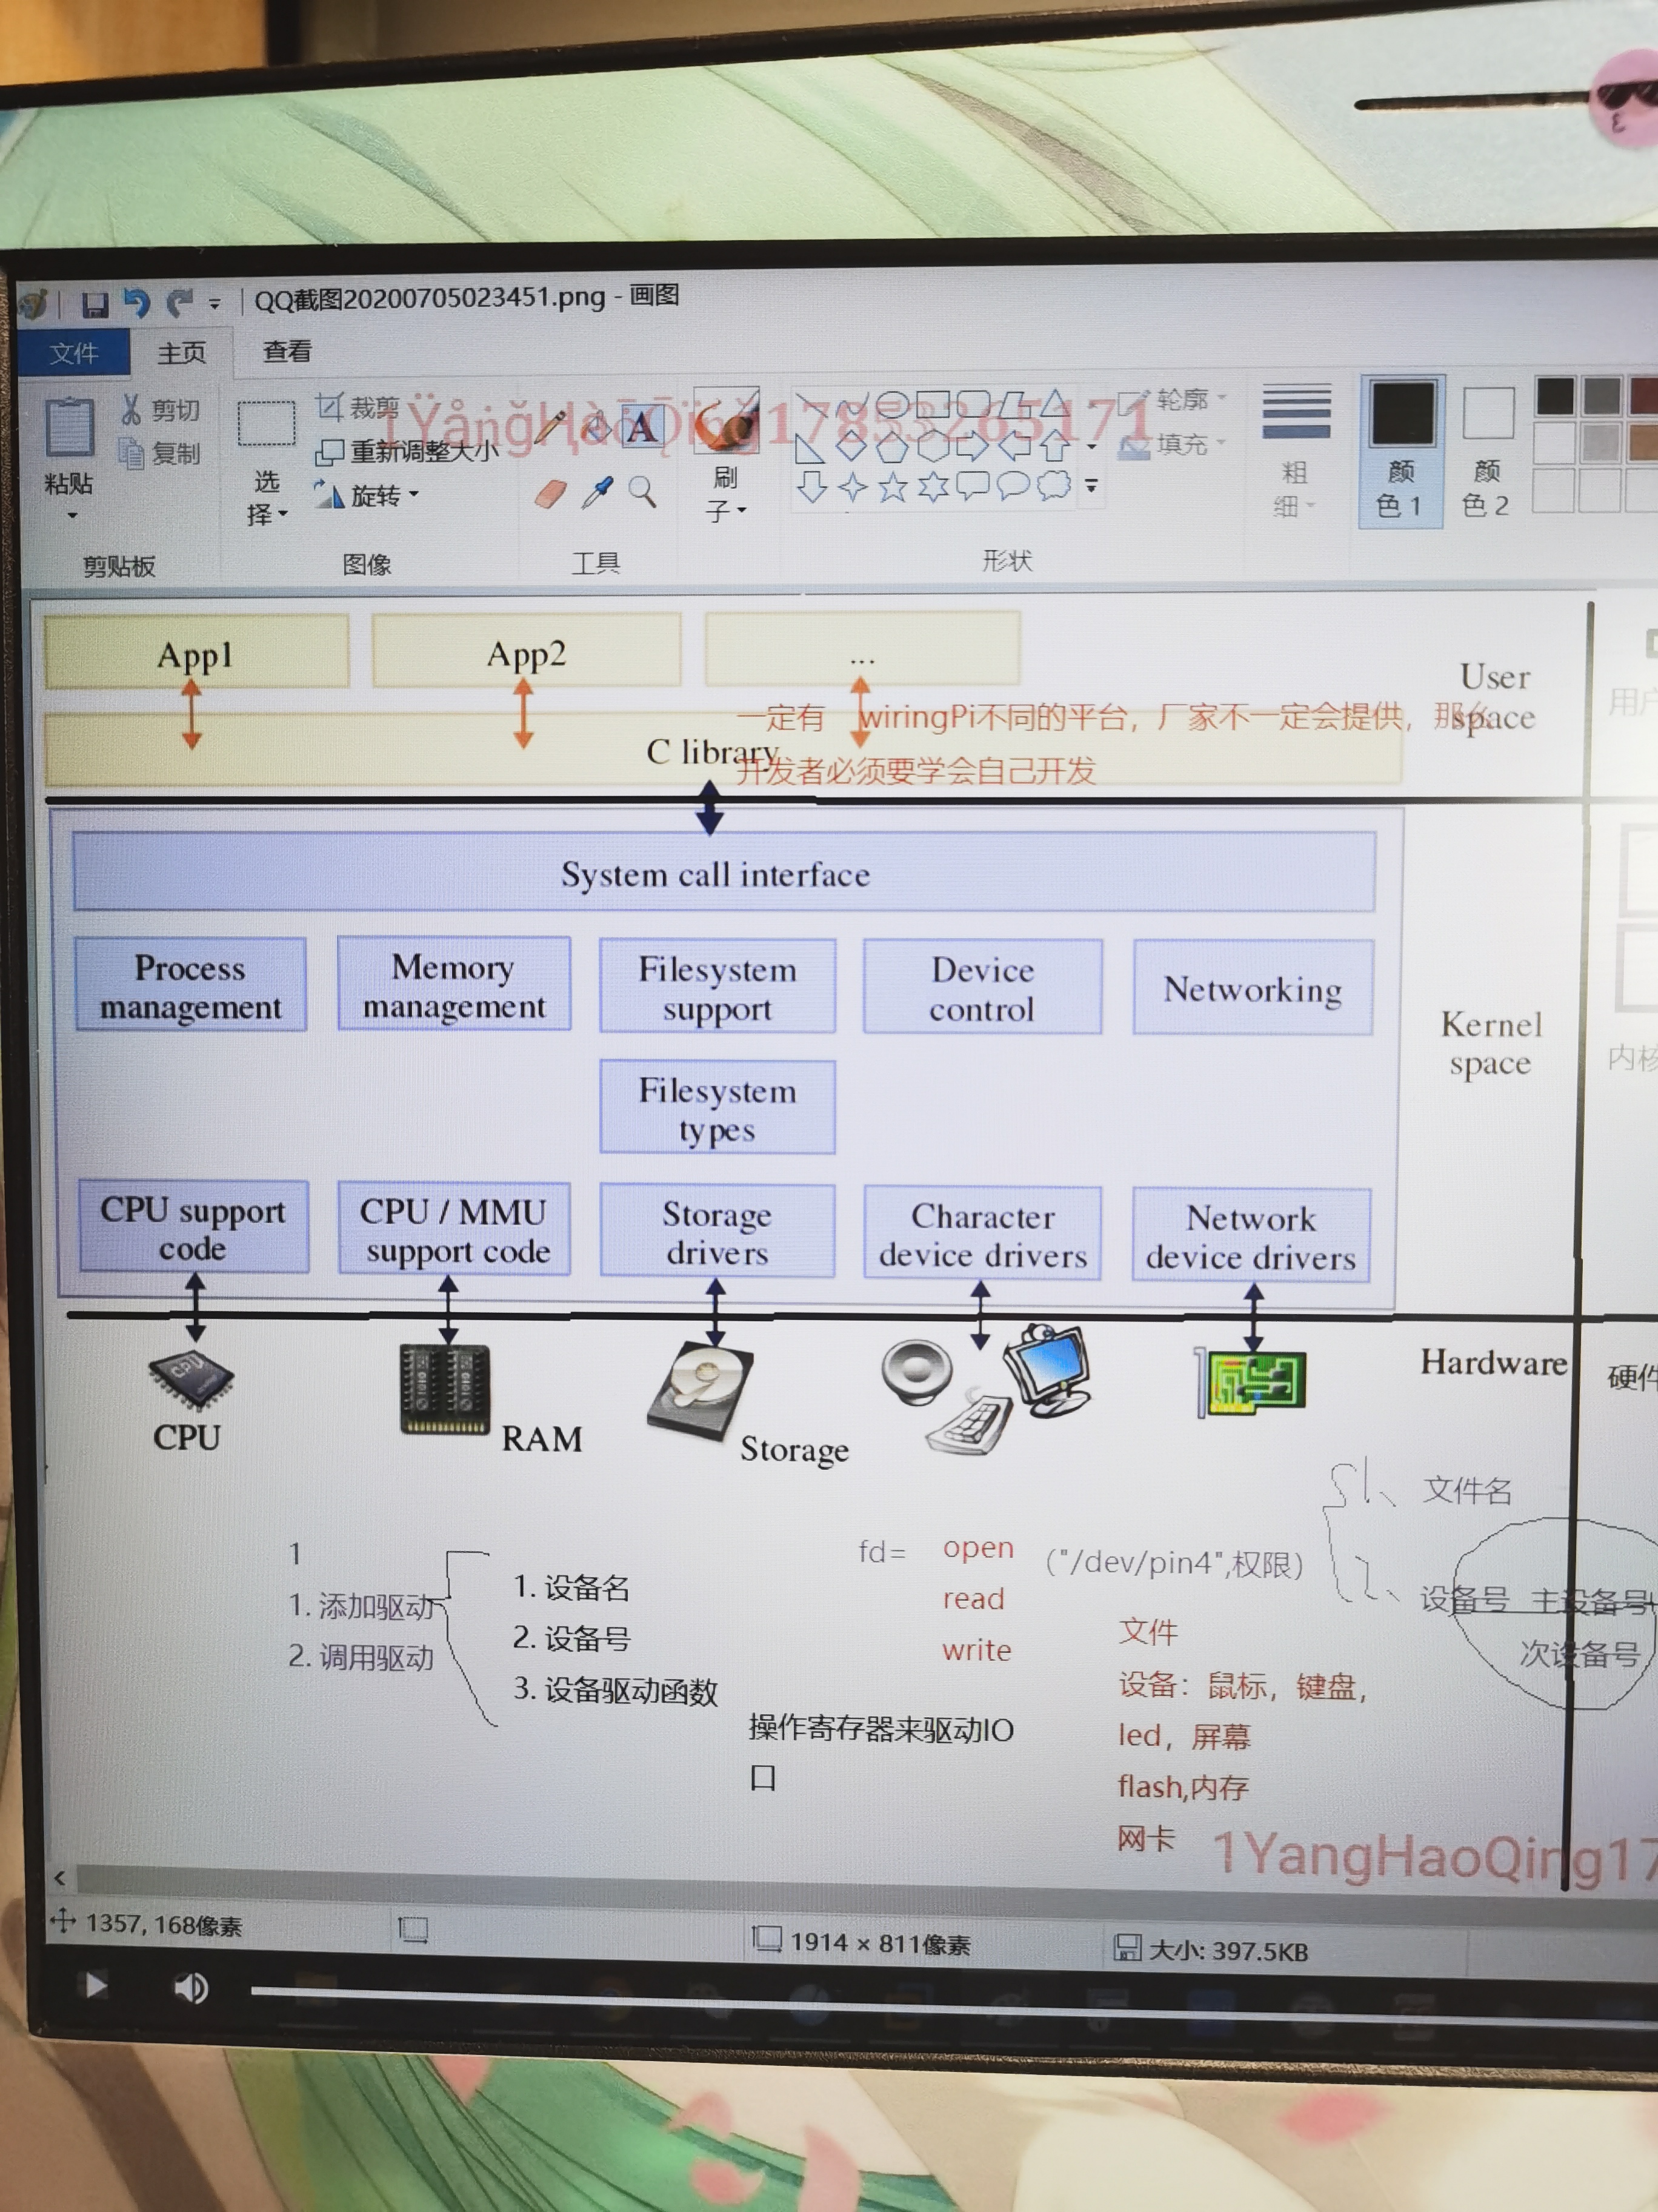Choose the left arrow shape

[1014, 445]
